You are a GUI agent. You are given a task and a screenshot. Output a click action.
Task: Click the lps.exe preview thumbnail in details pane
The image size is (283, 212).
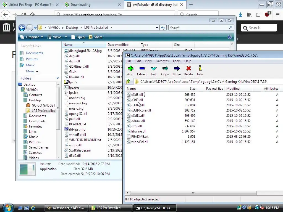[27, 169]
